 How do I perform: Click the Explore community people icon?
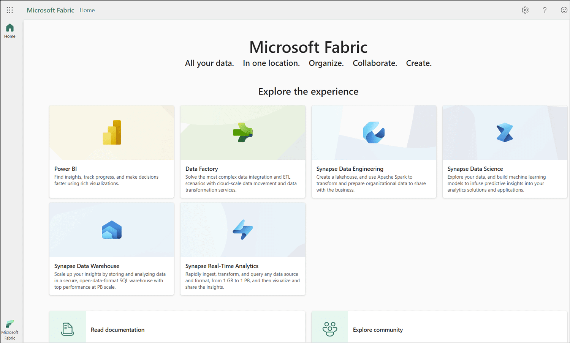pyautogui.click(x=330, y=329)
